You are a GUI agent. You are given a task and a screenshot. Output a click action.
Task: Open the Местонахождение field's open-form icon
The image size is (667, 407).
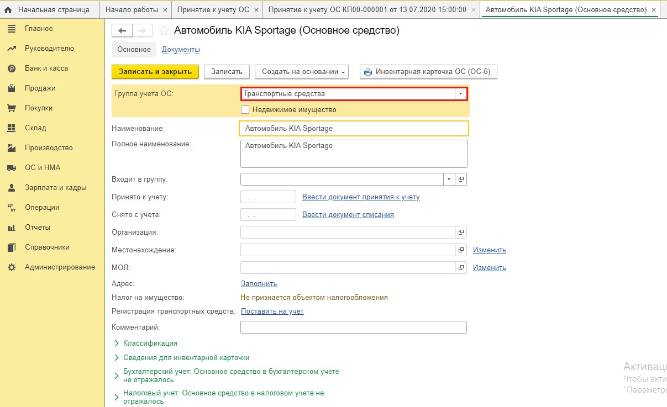[x=461, y=250]
